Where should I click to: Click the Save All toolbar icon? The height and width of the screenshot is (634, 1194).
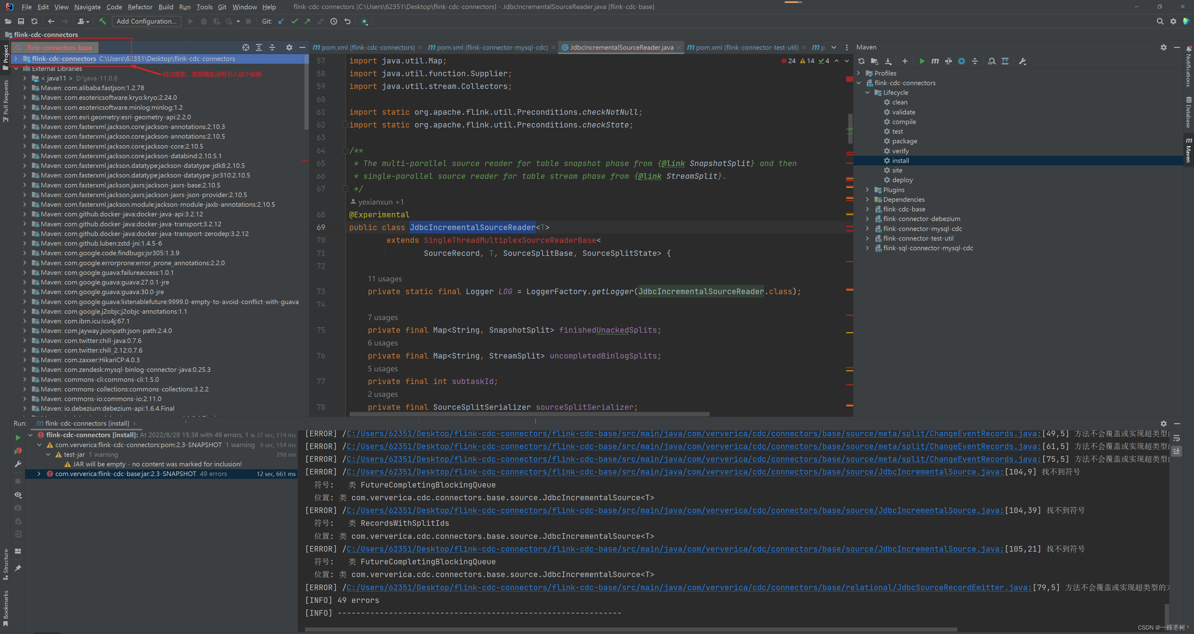(x=21, y=21)
